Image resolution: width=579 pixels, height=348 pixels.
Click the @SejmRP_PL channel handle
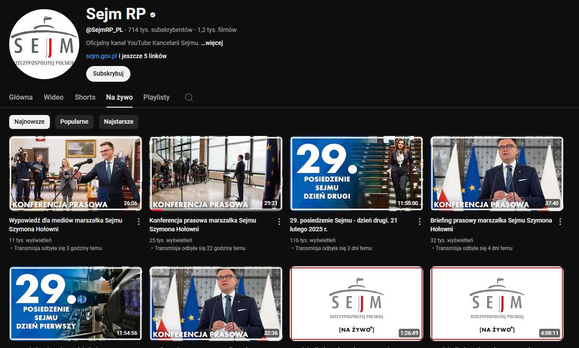pyautogui.click(x=105, y=30)
